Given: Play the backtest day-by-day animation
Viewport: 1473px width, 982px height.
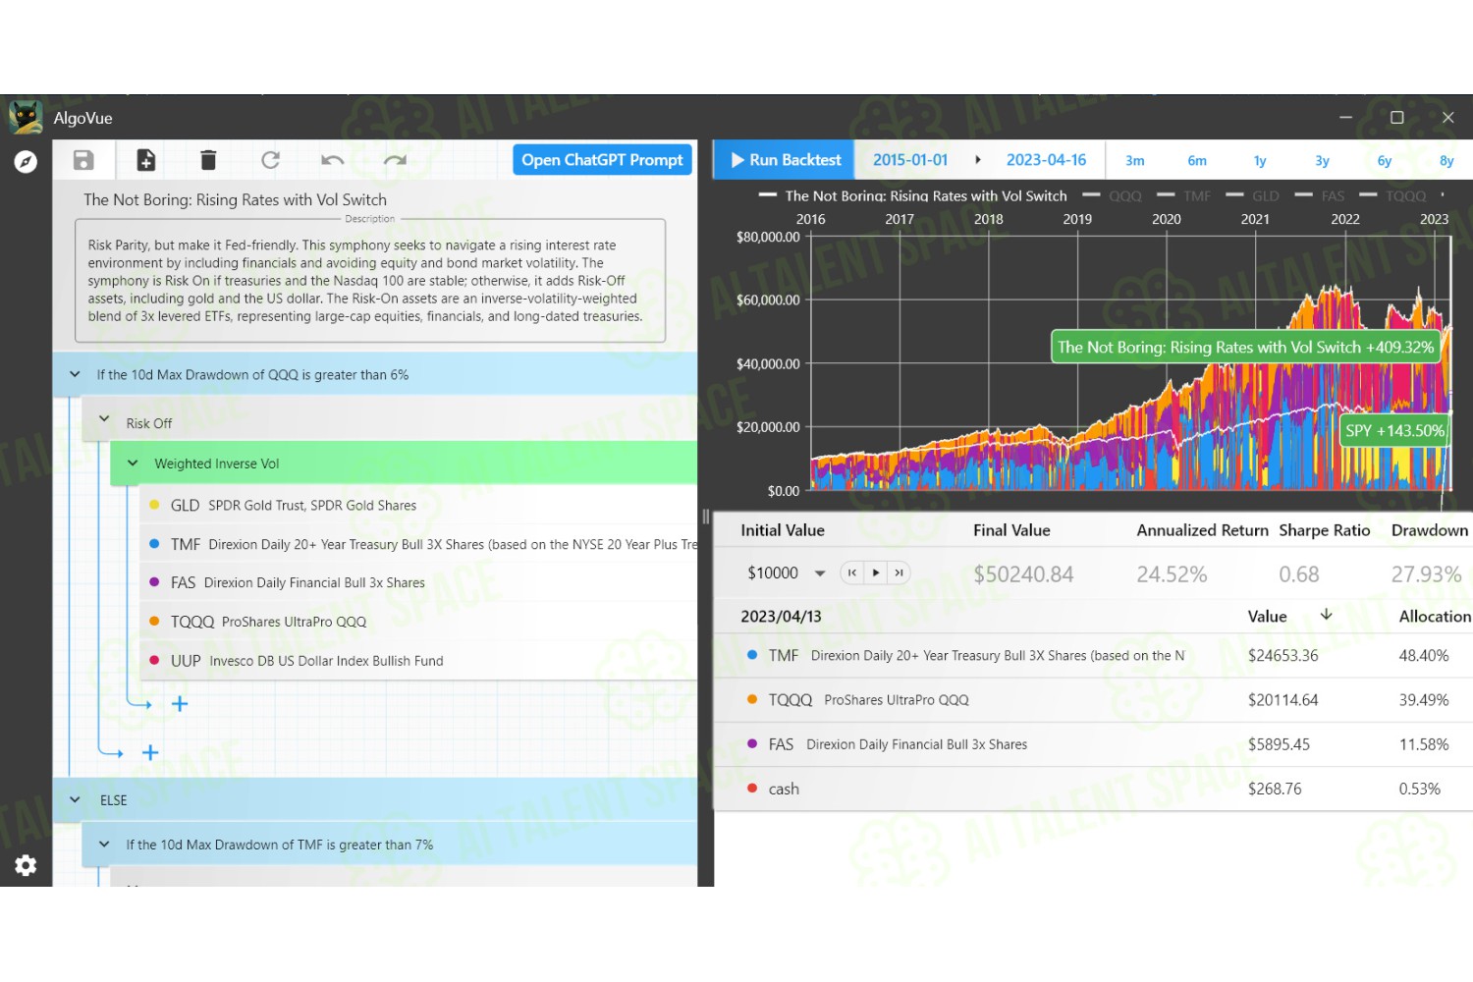Looking at the screenshot, I should [x=876, y=573].
